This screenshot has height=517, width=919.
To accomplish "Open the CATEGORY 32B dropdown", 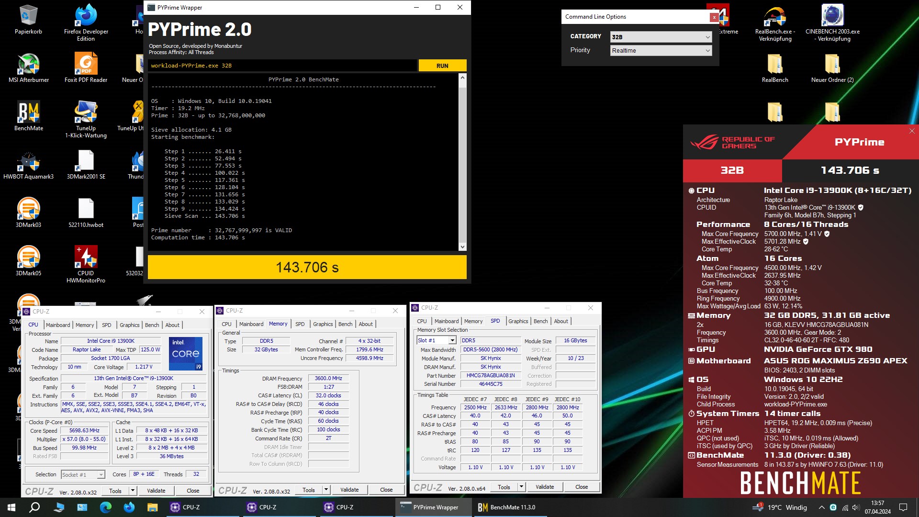I will [661, 37].
